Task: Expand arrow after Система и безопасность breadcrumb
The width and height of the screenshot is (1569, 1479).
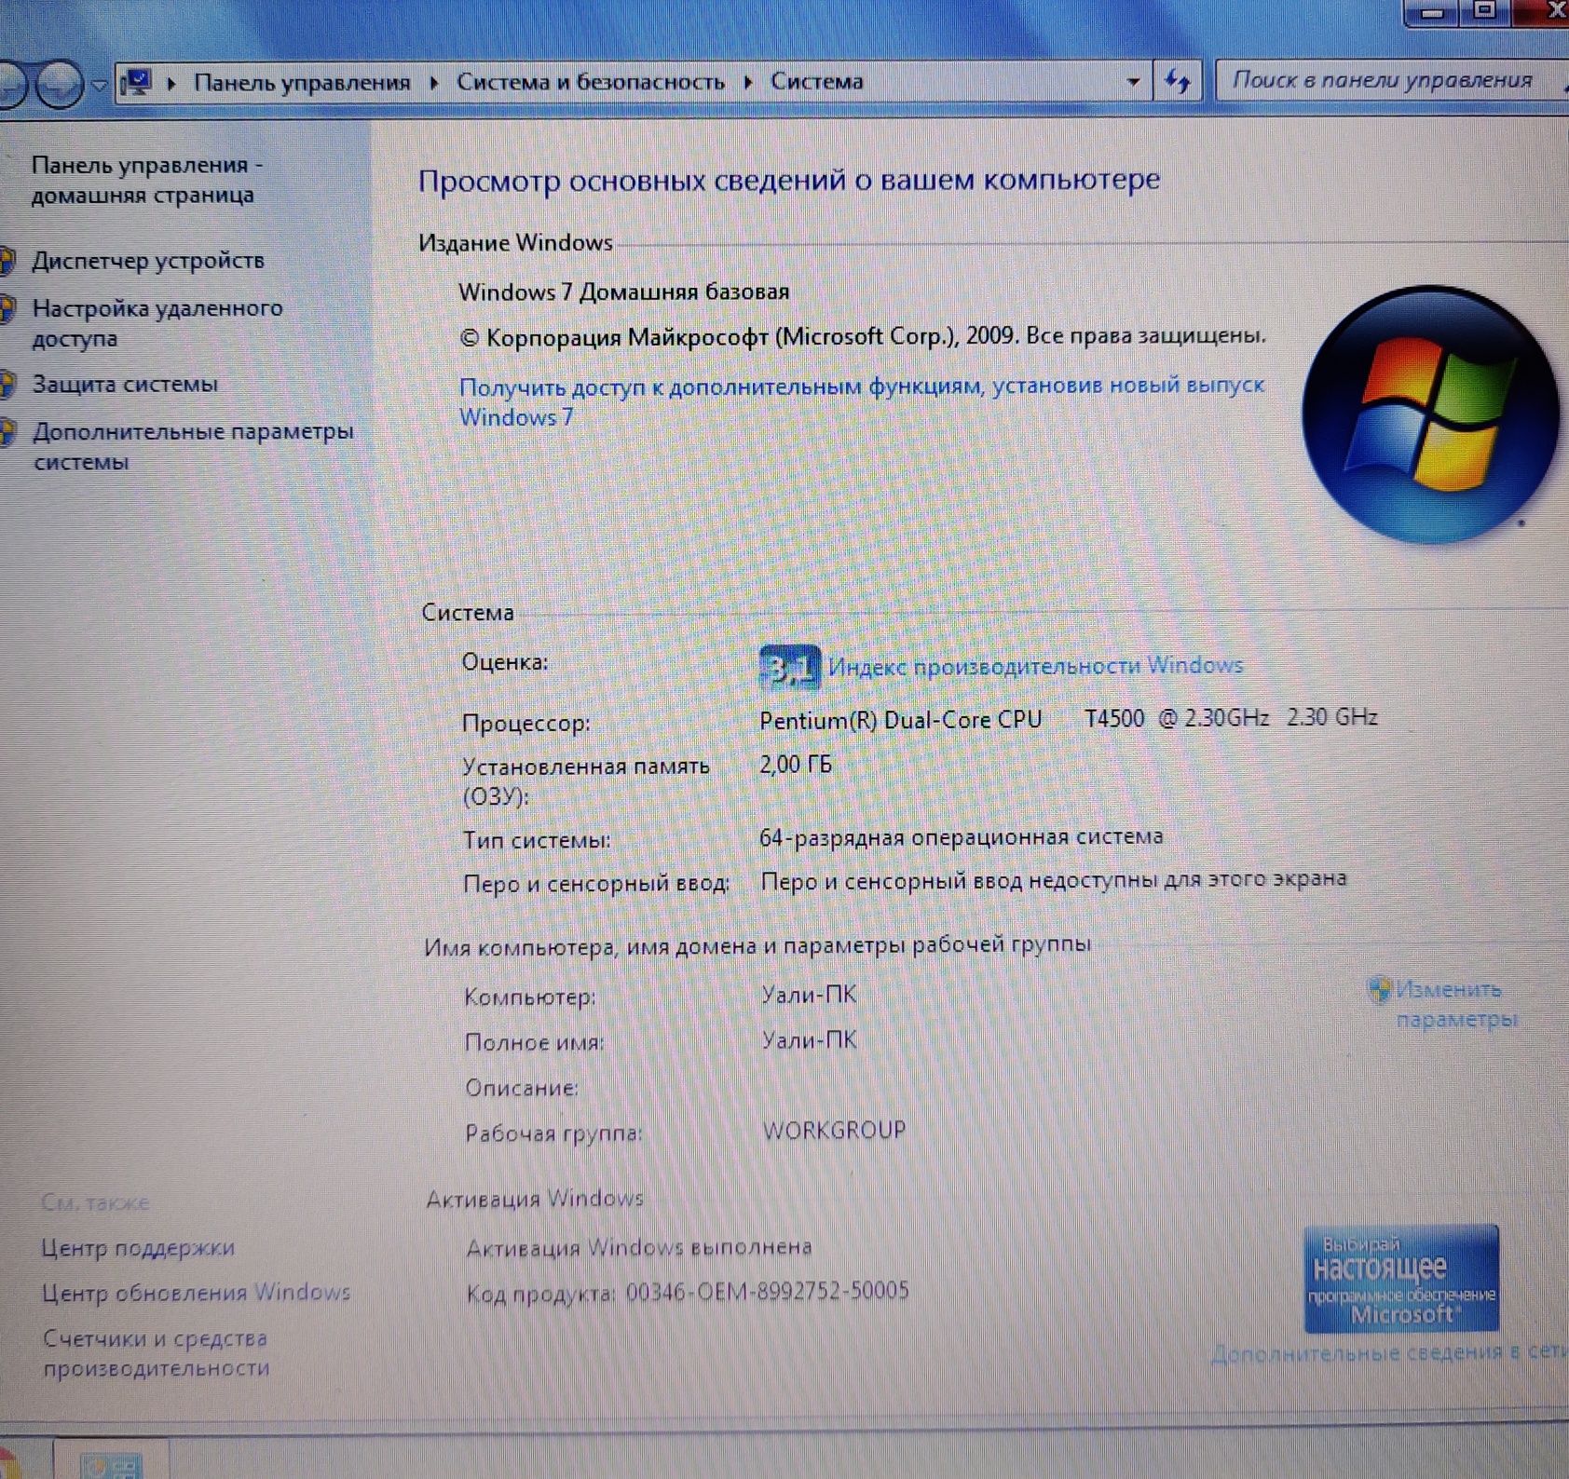Action: [748, 82]
